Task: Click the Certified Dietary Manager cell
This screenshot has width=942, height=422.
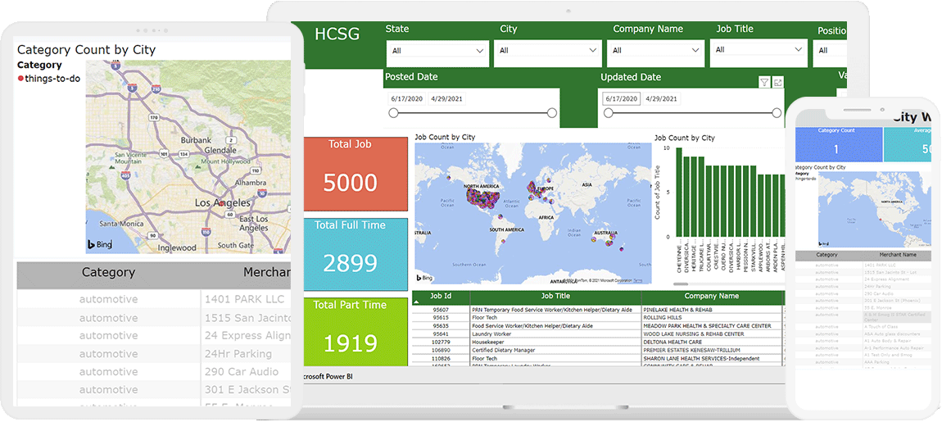Action: pos(555,350)
